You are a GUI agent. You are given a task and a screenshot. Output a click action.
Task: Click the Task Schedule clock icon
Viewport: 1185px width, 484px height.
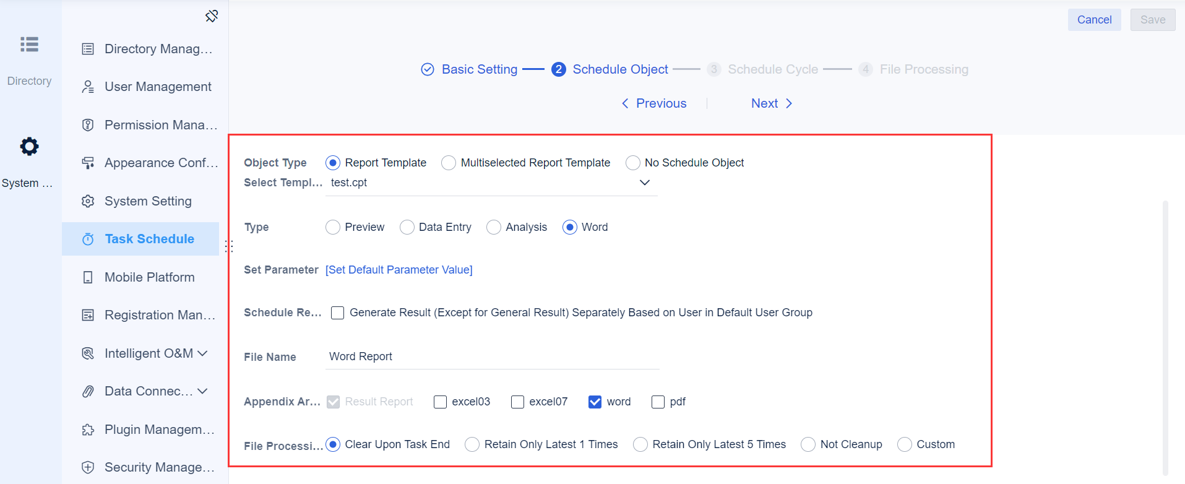[88, 239]
